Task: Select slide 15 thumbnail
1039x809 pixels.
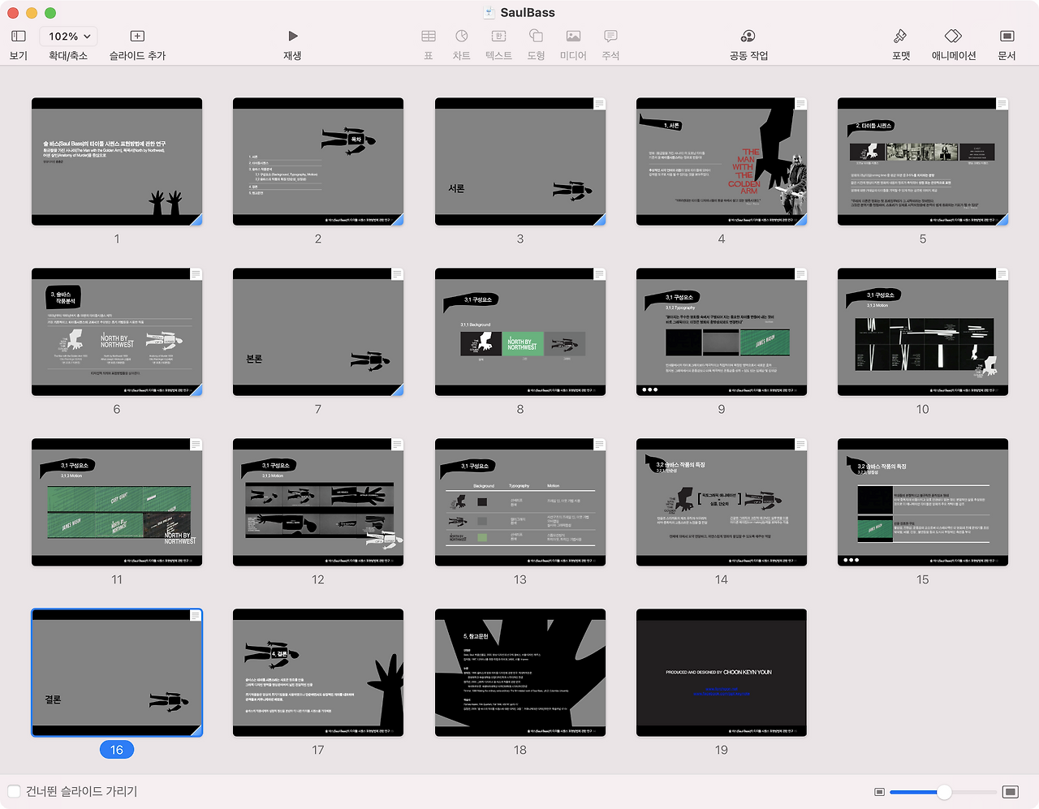Action: click(x=923, y=502)
